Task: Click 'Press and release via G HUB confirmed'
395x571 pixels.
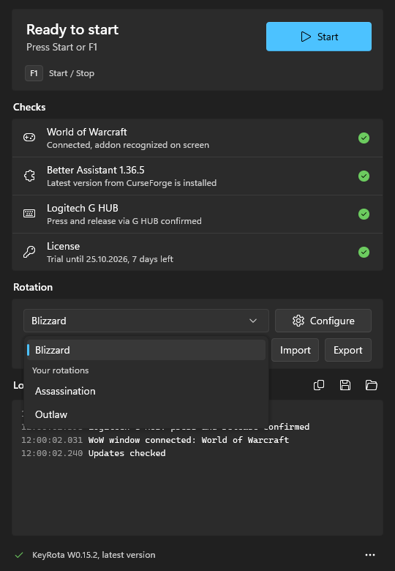Action: coord(124,221)
